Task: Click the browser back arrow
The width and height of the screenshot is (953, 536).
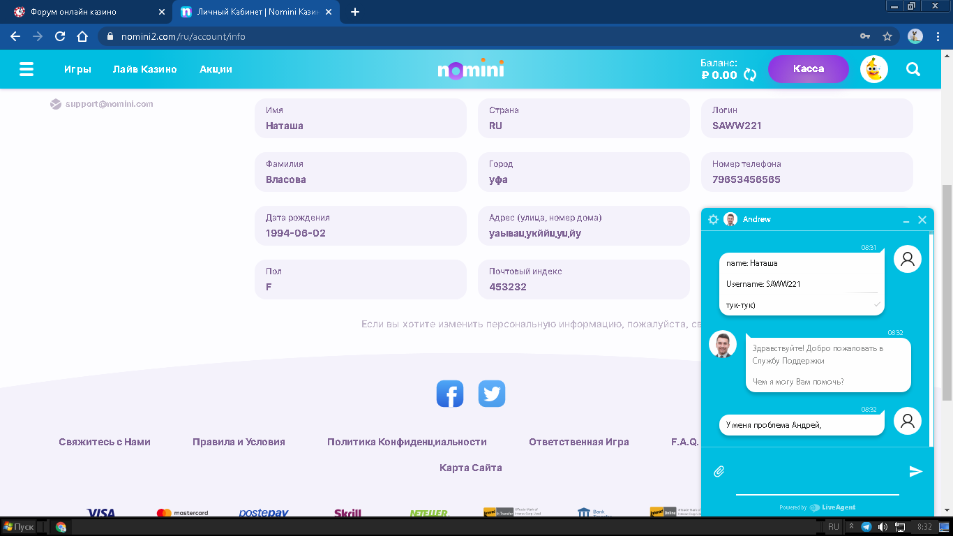Action: click(15, 36)
